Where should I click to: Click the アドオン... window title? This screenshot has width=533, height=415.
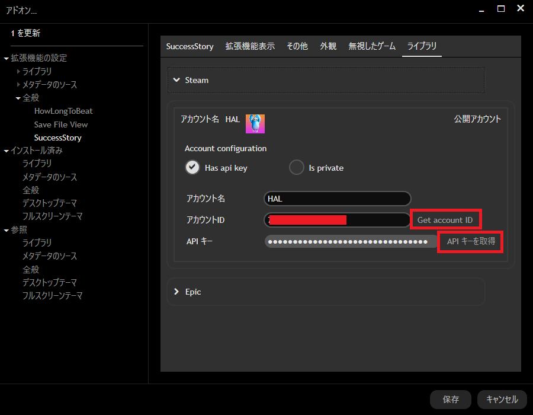point(21,11)
